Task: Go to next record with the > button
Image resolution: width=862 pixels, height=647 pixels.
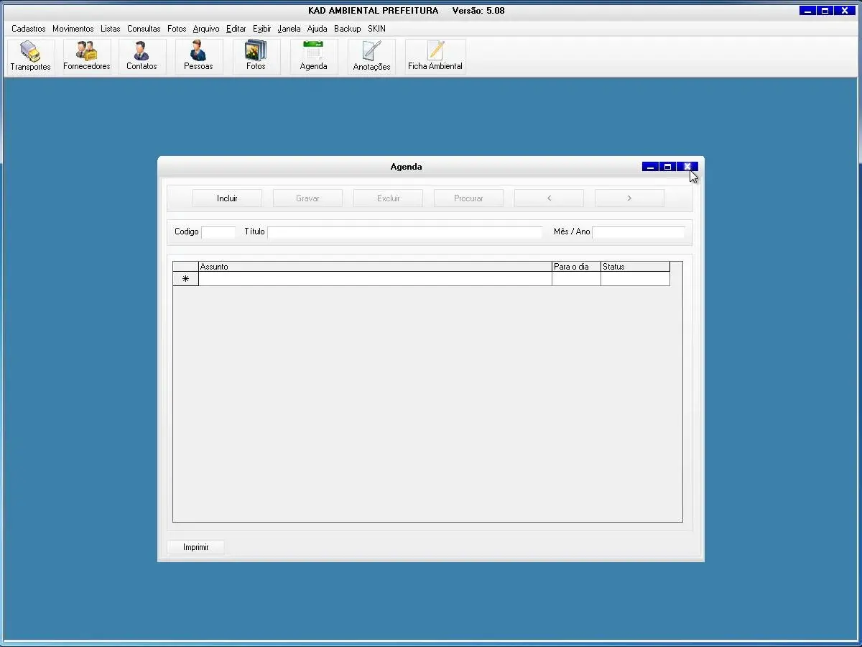Action: pos(629,198)
